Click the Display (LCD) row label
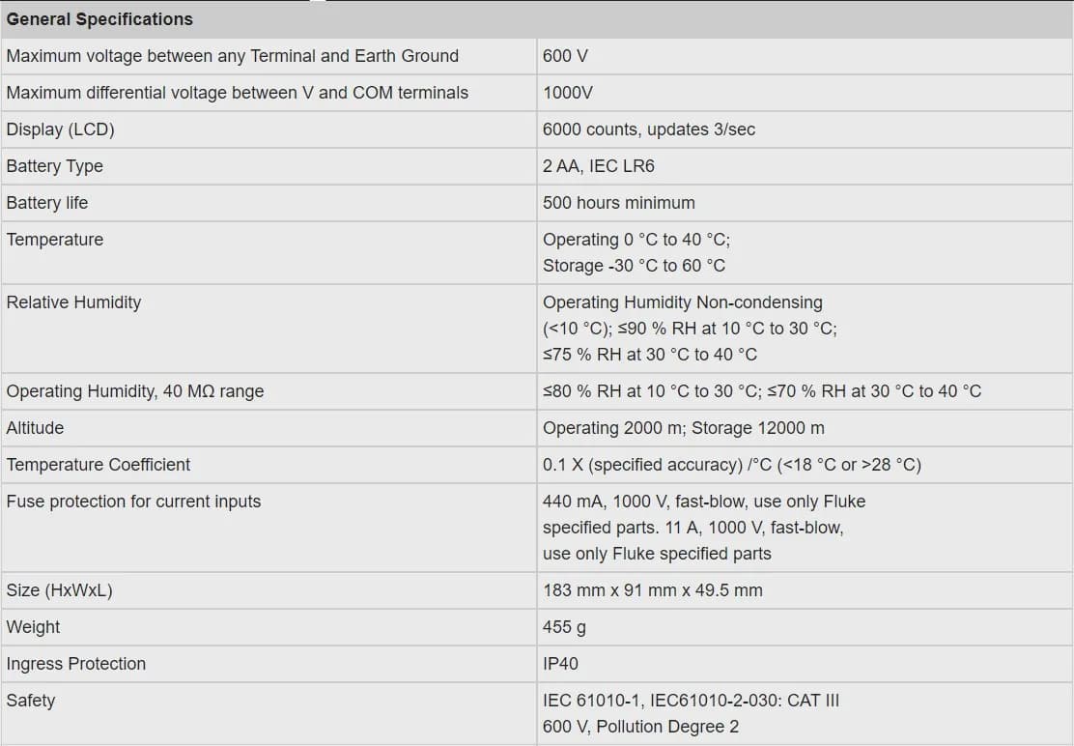Screen dimensions: 1074x746 click(60, 129)
